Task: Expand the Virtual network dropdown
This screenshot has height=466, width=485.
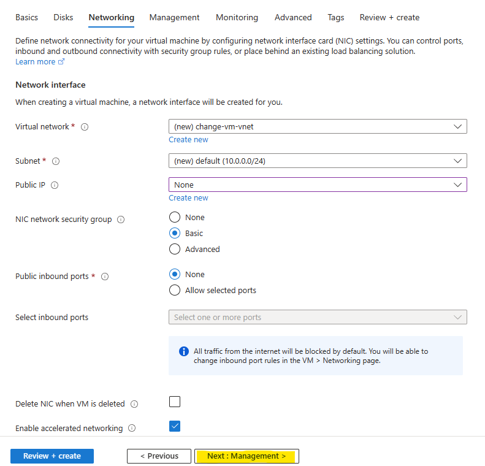Action: [318, 126]
